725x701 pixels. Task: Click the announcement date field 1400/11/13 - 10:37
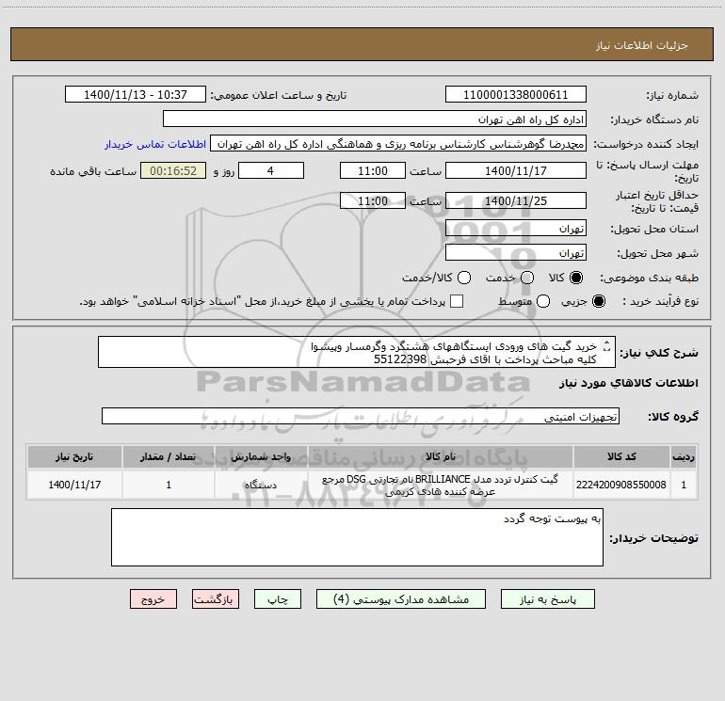point(136,95)
